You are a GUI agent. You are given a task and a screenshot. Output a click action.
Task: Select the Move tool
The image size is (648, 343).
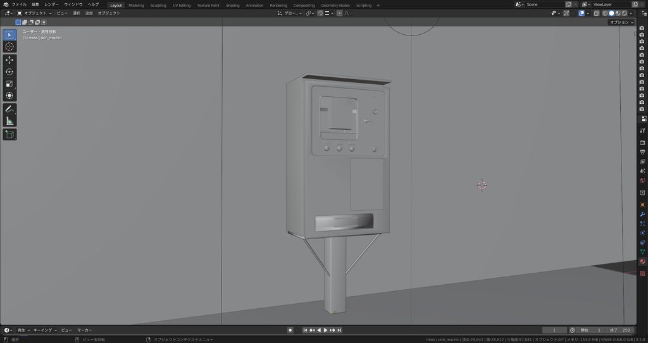pos(9,59)
